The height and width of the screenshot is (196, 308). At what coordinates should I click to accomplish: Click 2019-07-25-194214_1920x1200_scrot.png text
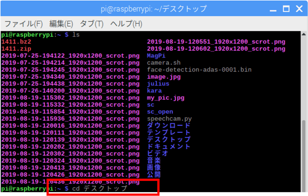coord(70,63)
